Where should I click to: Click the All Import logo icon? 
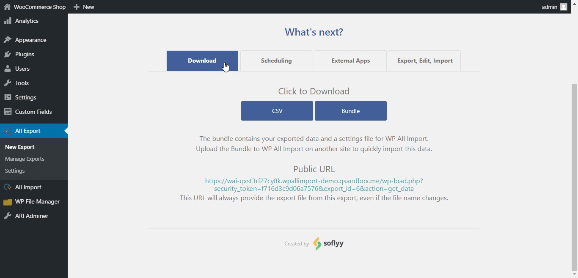[x=8, y=187]
